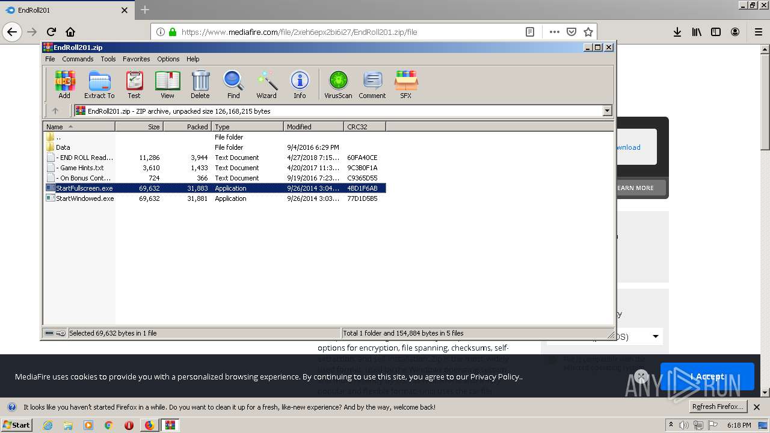Open Firefox Library icon

click(697, 32)
